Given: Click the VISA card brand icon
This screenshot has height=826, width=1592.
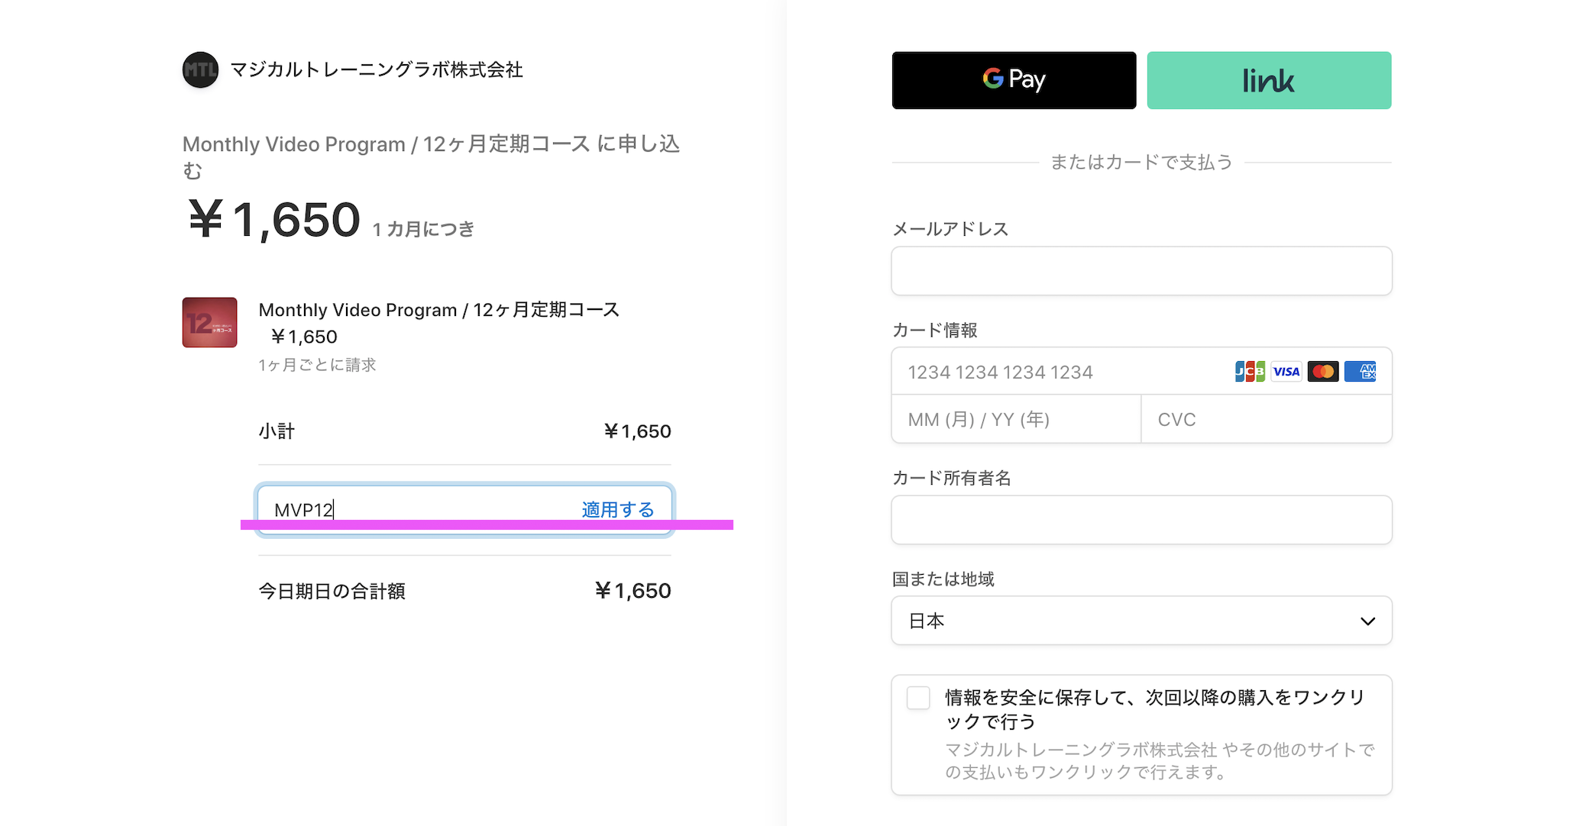Looking at the screenshot, I should [x=1286, y=372].
